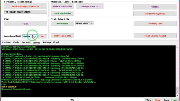
Task: Click the Micron G1J9S9 memory entry
Action: point(42,61)
